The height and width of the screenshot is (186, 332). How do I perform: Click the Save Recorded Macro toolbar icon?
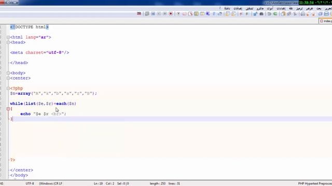coord(147,14)
